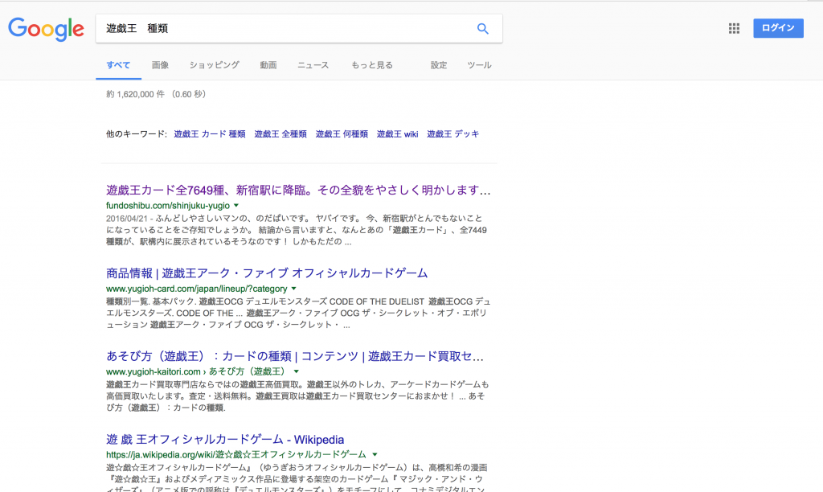Click the ログイン button

(778, 28)
